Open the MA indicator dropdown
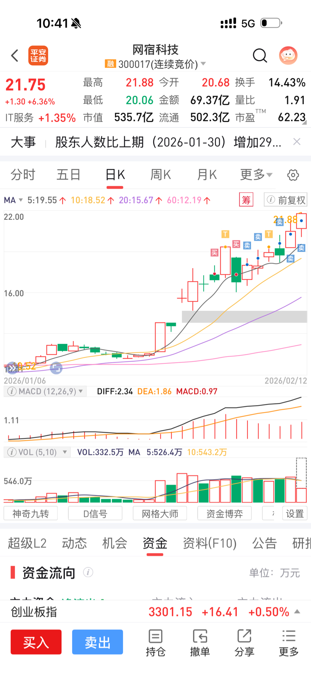Screen dimensions: 311x677 (x=13, y=200)
